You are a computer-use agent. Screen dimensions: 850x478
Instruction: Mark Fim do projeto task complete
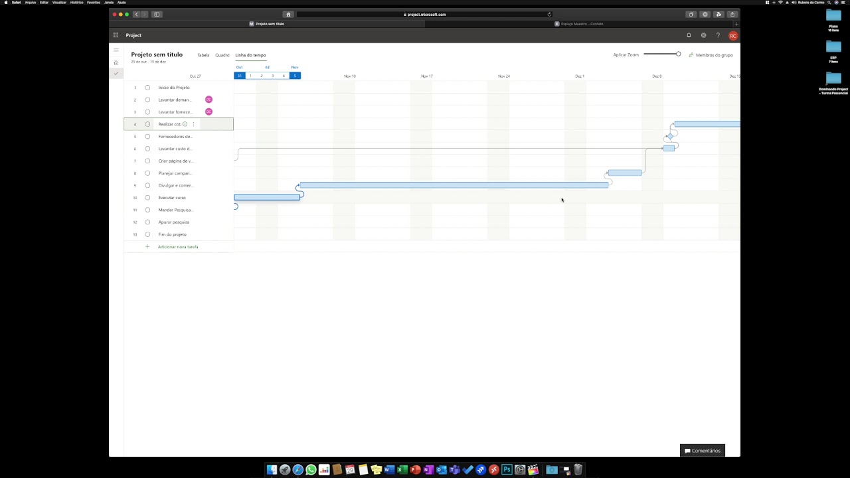147,234
